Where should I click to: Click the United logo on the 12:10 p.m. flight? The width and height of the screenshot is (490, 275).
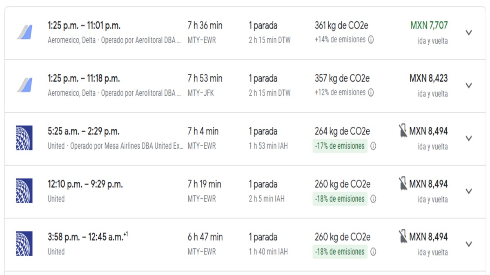coord(24,191)
